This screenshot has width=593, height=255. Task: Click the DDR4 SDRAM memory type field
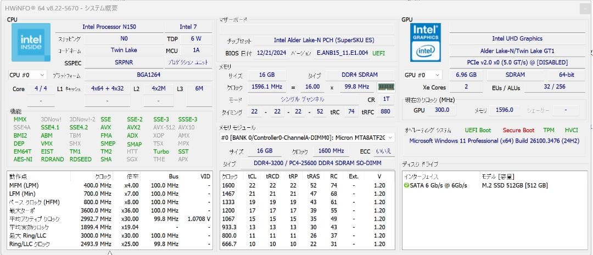pos(360,75)
